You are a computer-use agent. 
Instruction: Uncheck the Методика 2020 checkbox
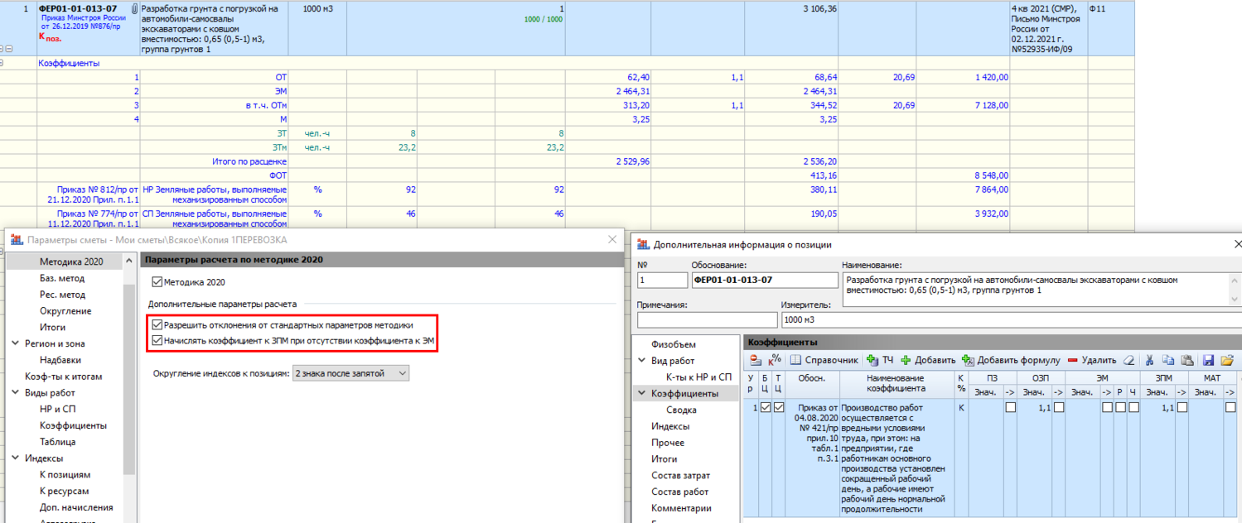point(158,282)
